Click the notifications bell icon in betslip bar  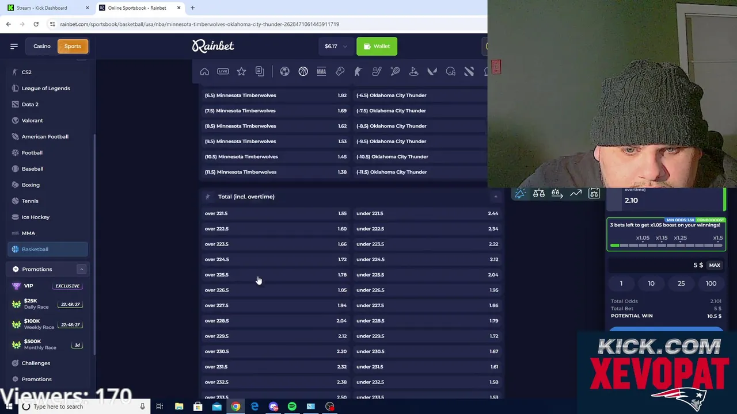520,194
